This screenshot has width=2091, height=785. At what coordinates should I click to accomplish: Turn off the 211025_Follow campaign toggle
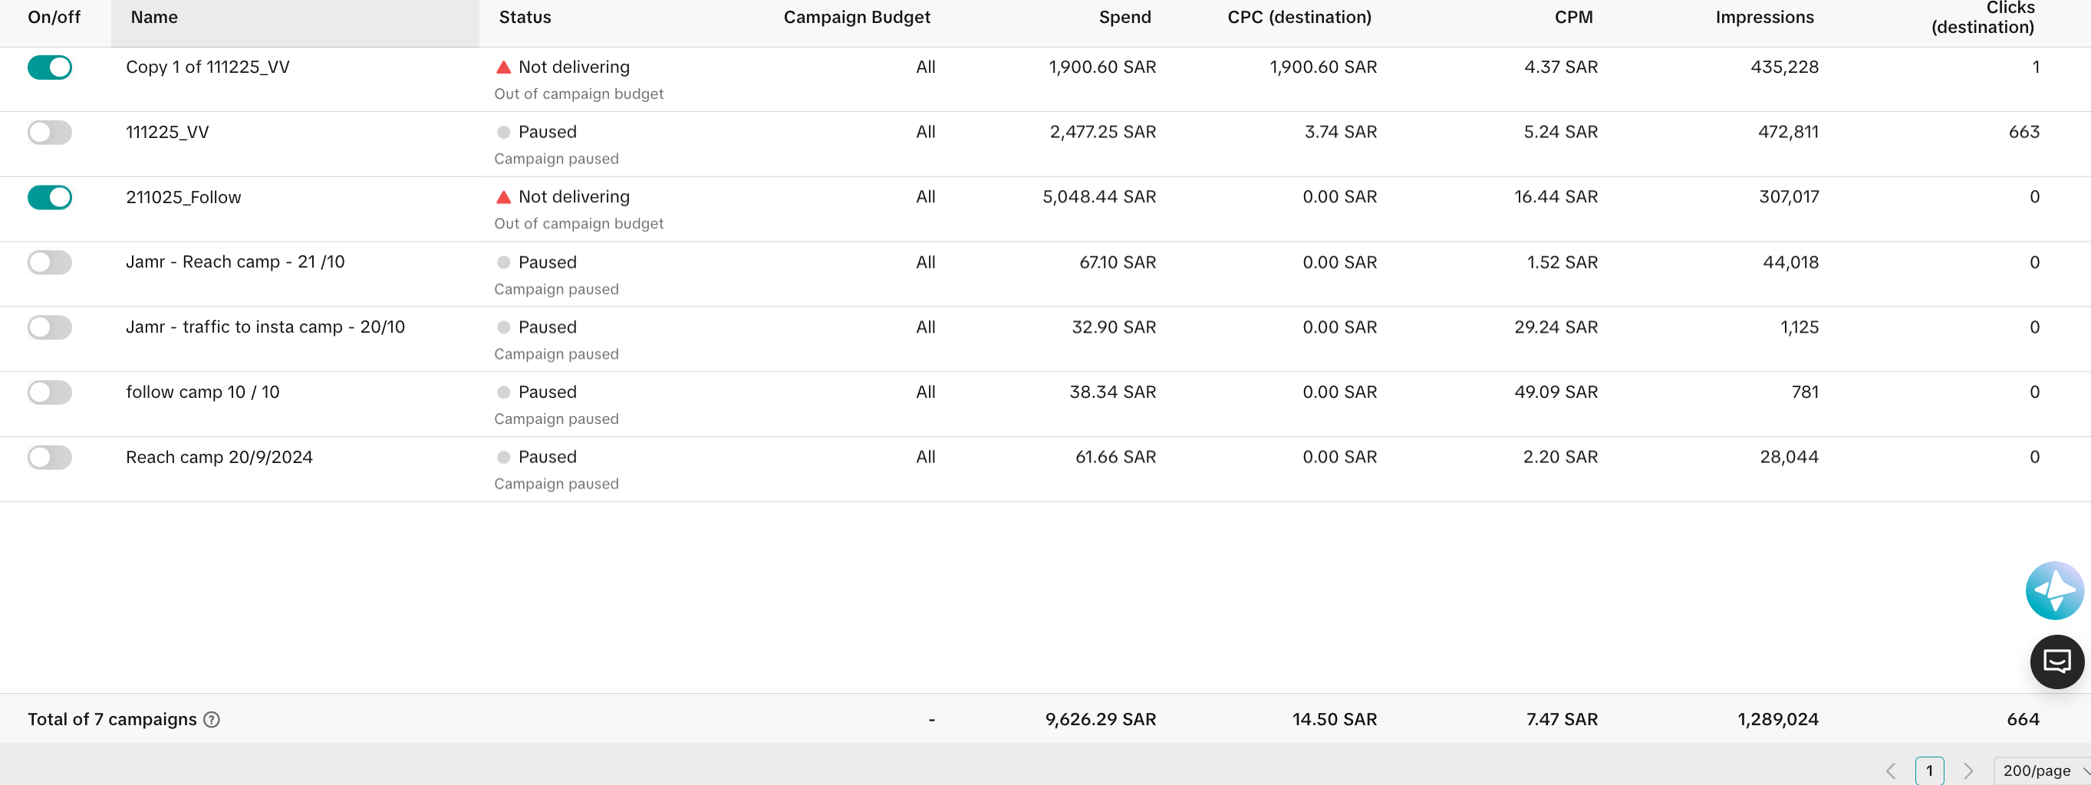(x=50, y=197)
